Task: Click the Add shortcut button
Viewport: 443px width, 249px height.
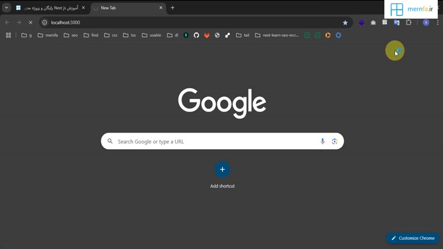Action: 222,169
